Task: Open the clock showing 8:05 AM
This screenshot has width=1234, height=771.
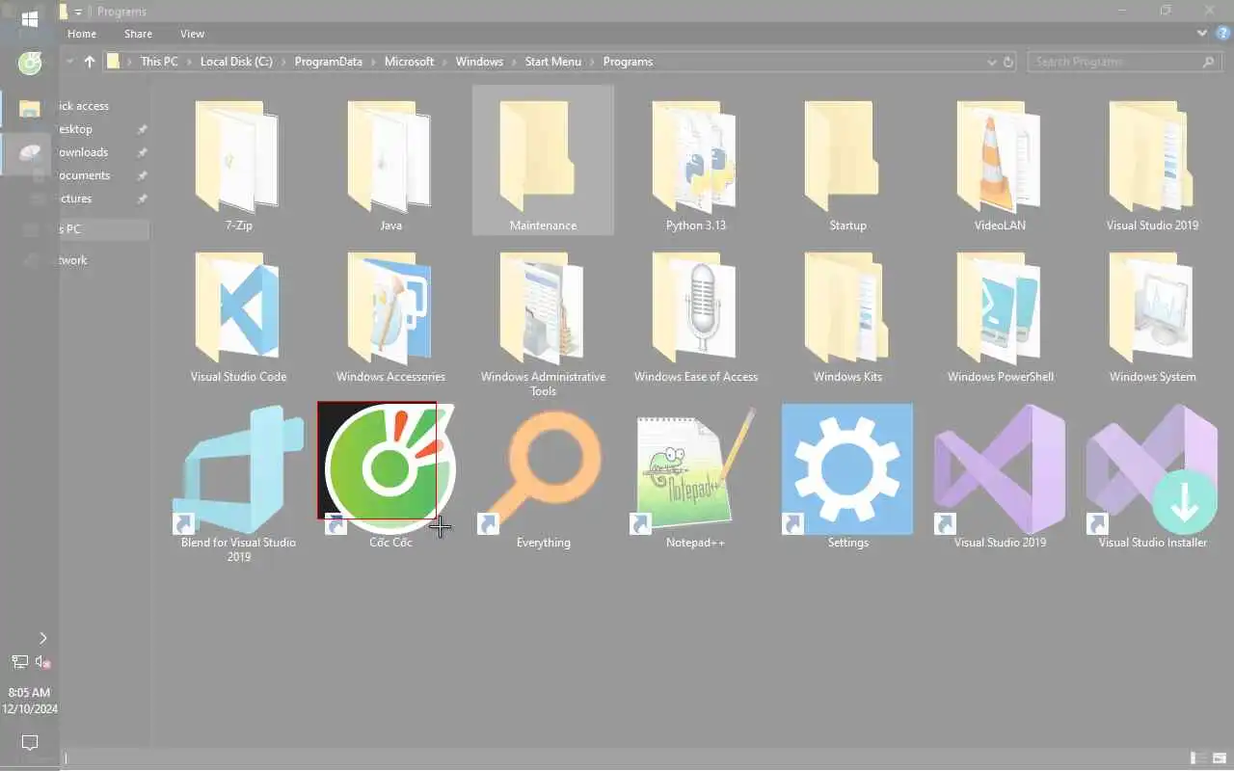Action: [30, 701]
